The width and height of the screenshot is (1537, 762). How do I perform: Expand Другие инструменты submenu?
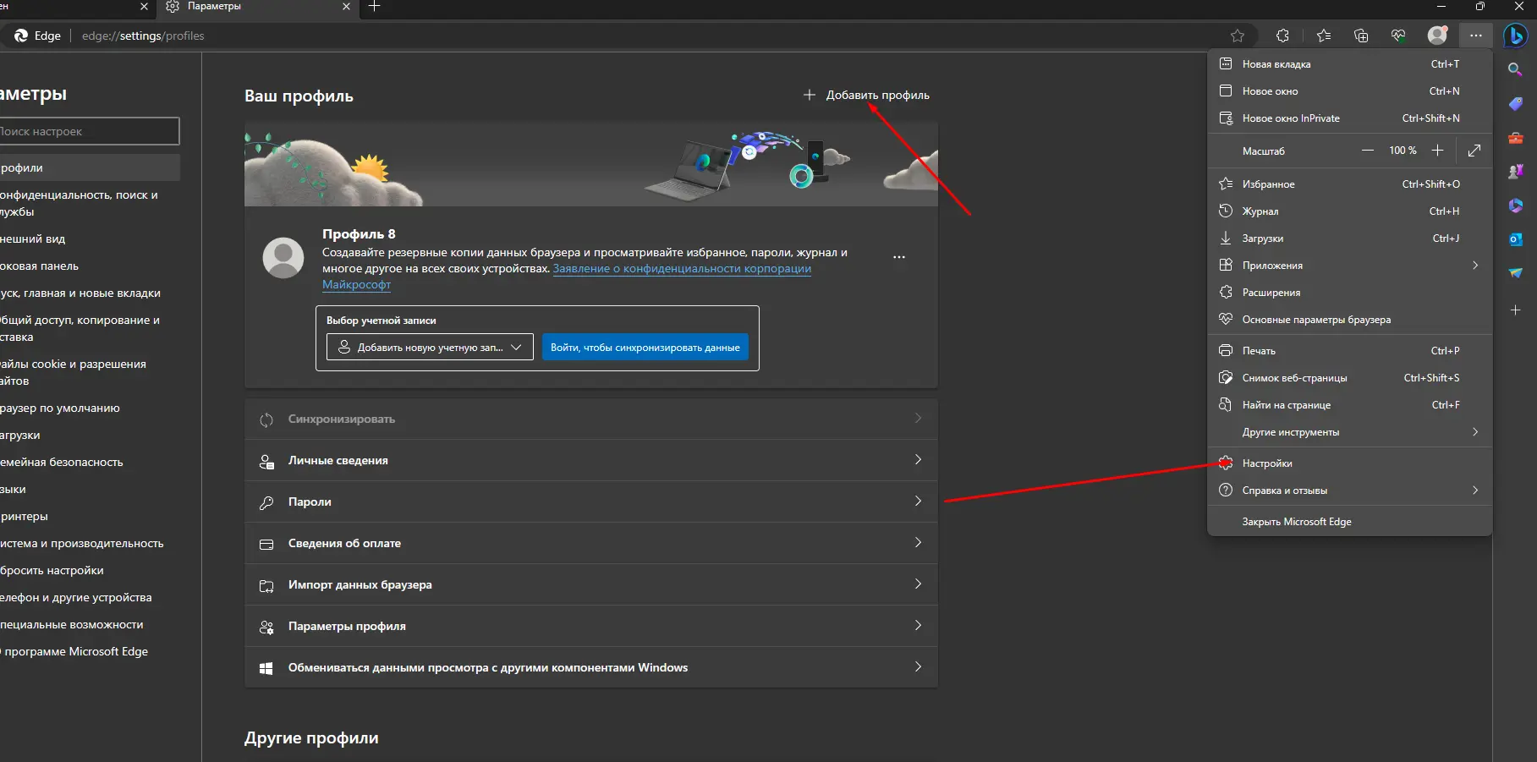(1349, 432)
